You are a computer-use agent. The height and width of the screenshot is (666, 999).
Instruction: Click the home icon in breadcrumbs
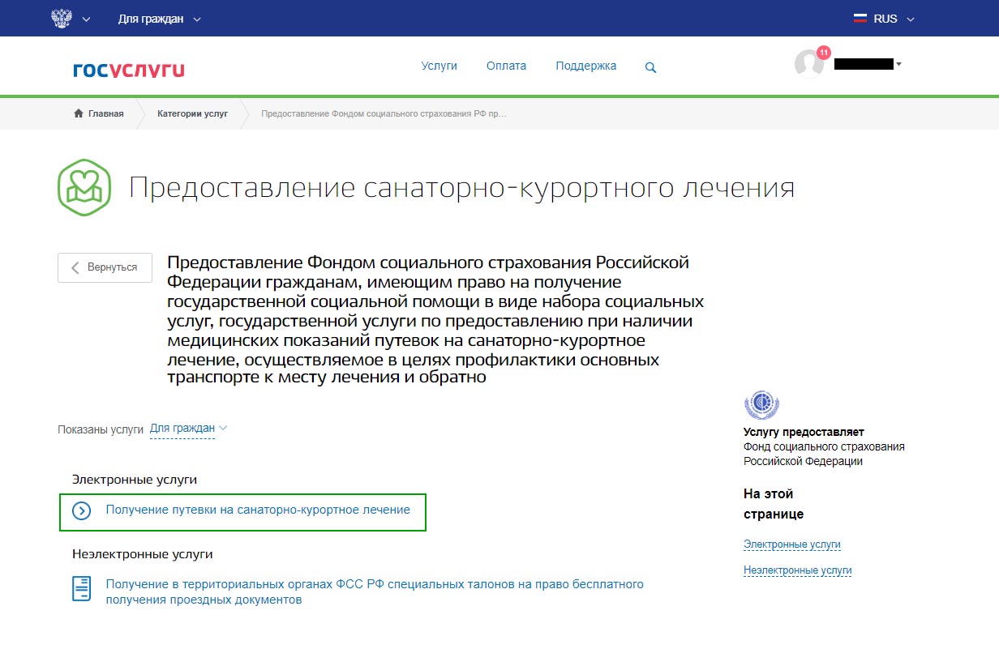(79, 113)
